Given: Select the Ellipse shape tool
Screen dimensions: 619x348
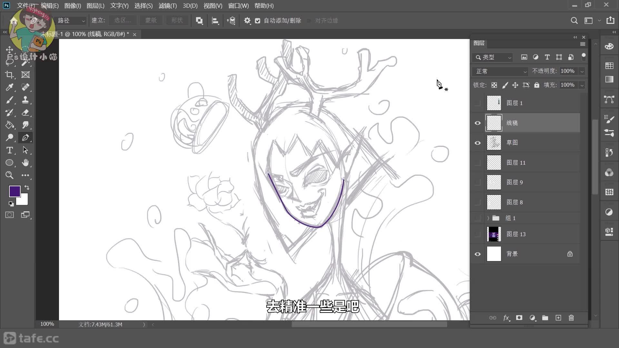Looking at the screenshot, I should point(9,163).
